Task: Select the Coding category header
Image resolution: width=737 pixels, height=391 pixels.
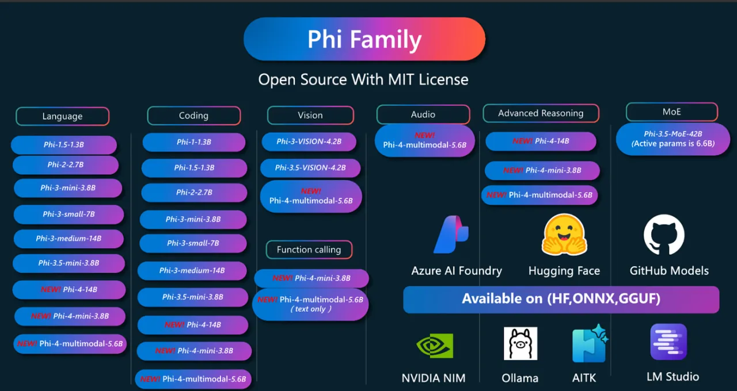Action: (194, 116)
